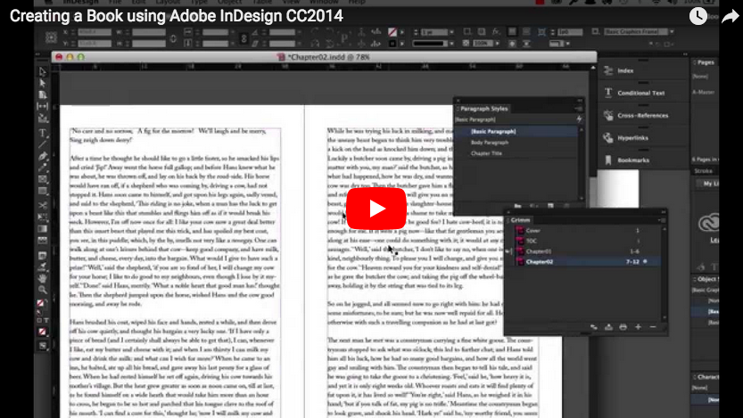
Task: Open the Conditional Text panel
Action: click(x=640, y=93)
